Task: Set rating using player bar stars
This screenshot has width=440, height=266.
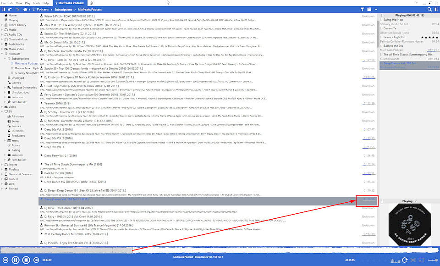Action: coord(374,260)
